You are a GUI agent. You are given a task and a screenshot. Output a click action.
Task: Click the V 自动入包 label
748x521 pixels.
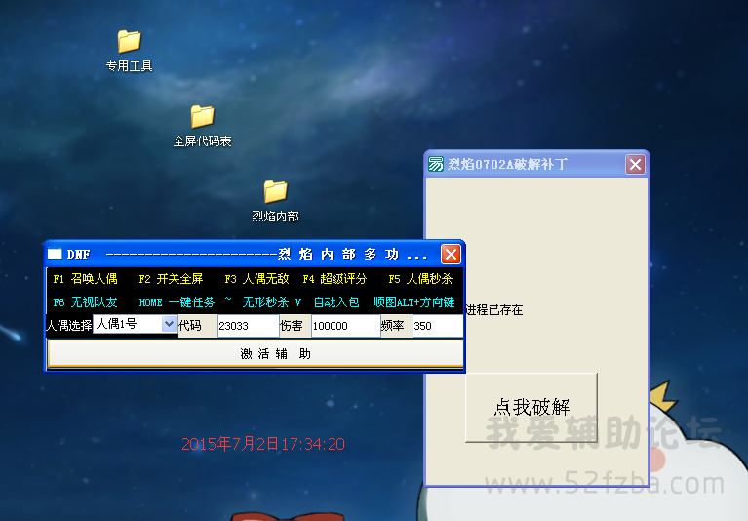pyautogui.click(x=328, y=302)
